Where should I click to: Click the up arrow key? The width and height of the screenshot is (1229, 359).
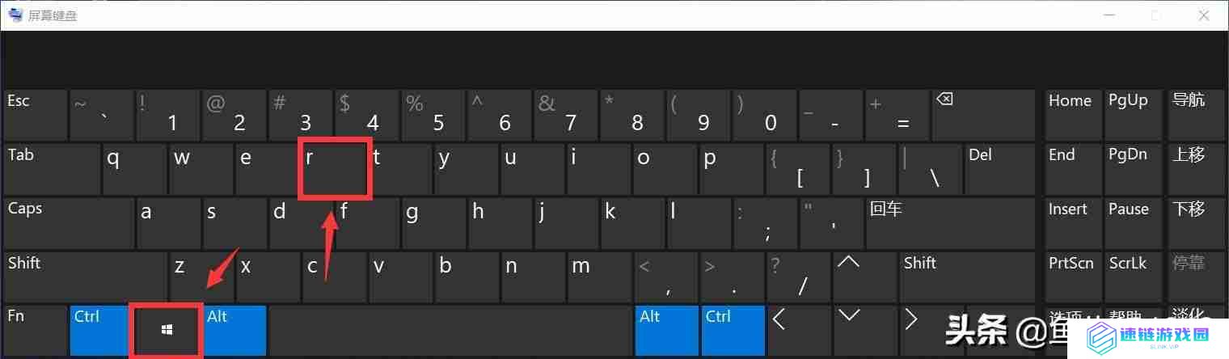(864, 276)
